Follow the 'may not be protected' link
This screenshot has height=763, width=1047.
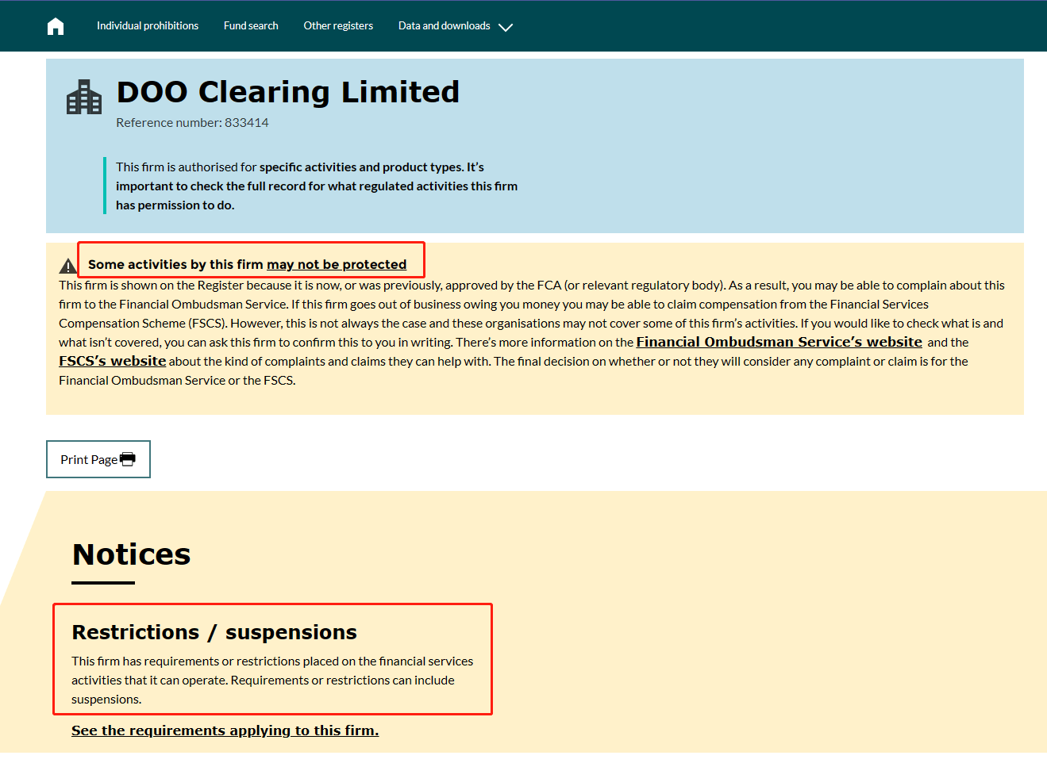[337, 265]
